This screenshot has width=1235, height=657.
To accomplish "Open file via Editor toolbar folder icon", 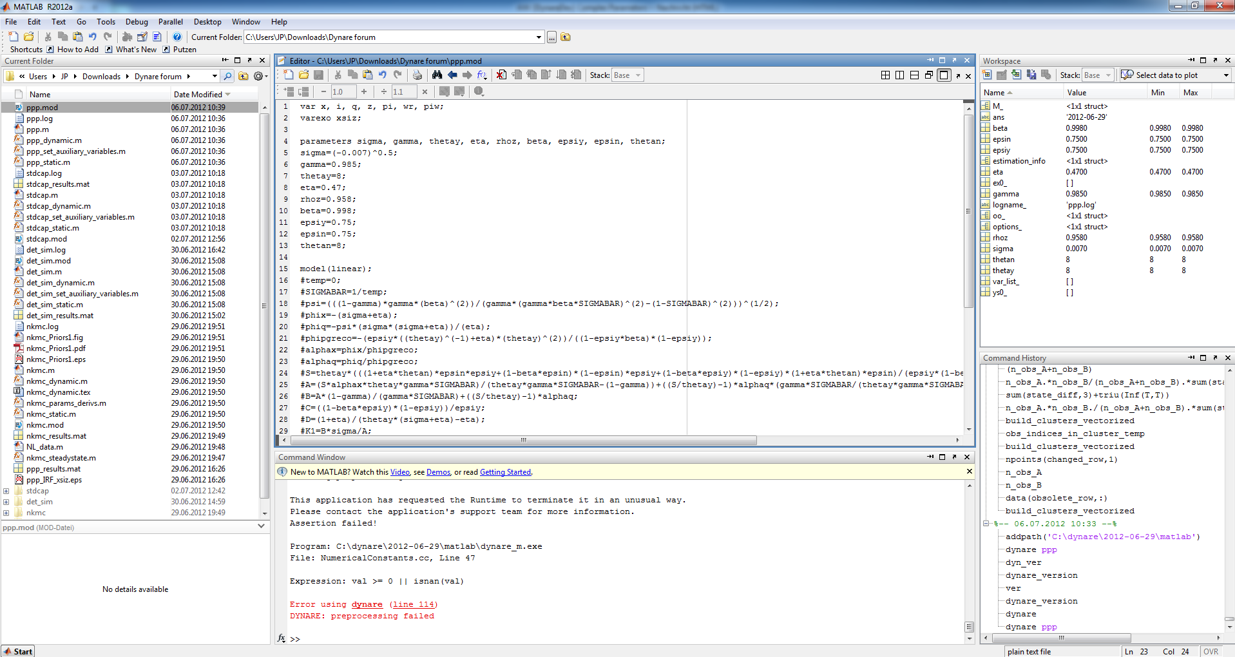I will pyautogui.click(x=303, y=75).
